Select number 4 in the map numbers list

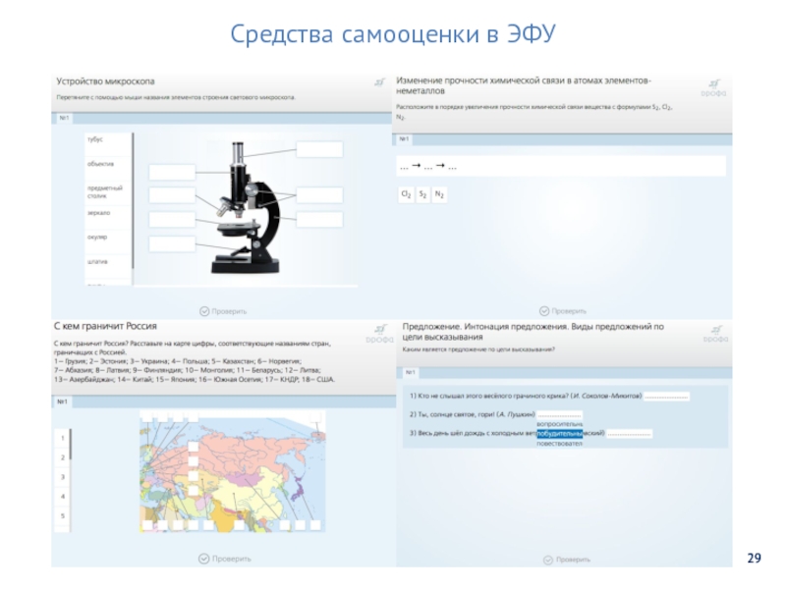coord(62,497)
